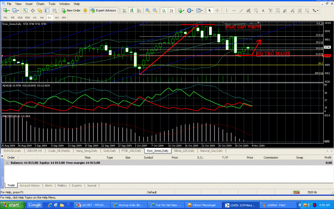Click the yellow diamond icon beside New Order
The image size is (334, 209).
(x=85, y=10)
